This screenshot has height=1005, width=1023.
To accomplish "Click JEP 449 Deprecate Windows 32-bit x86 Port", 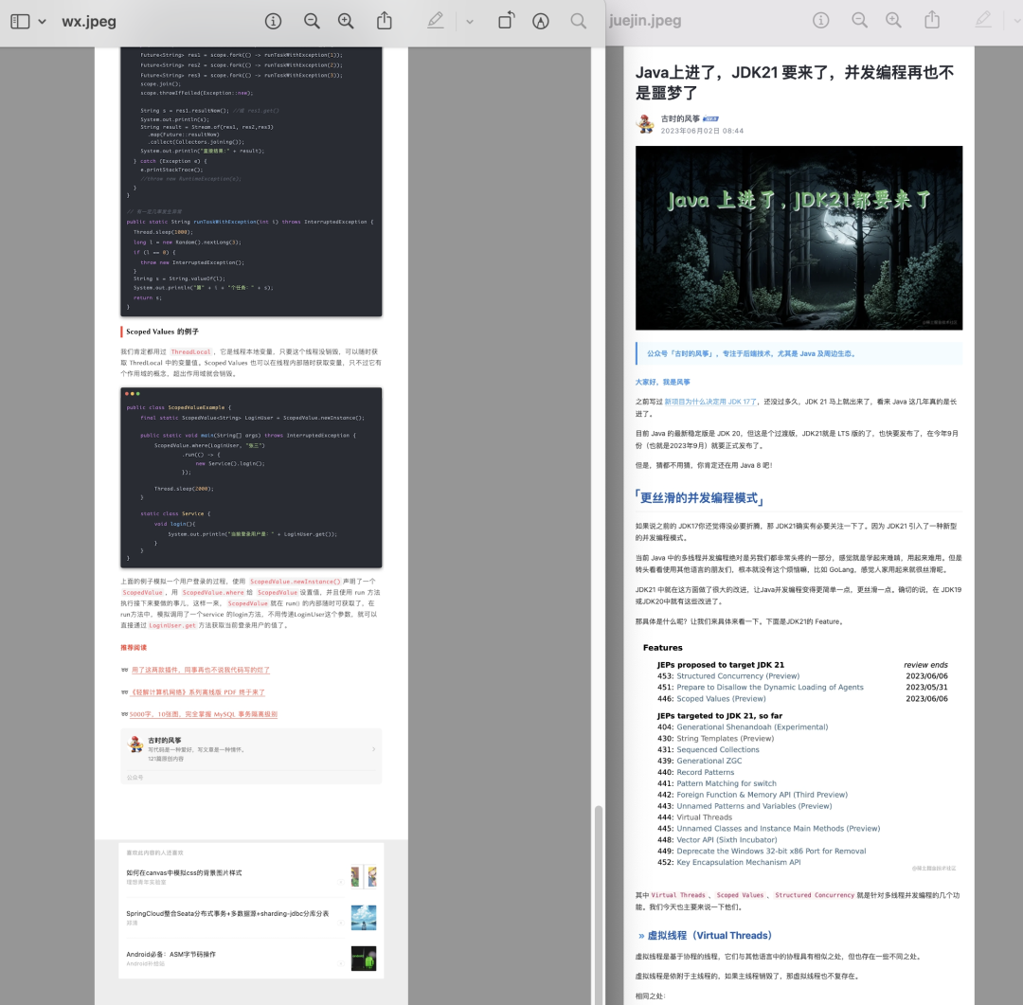I will 771,852.
